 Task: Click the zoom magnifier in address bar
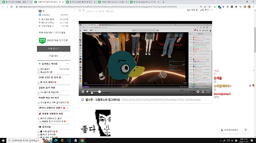click(x=201, y=7)
